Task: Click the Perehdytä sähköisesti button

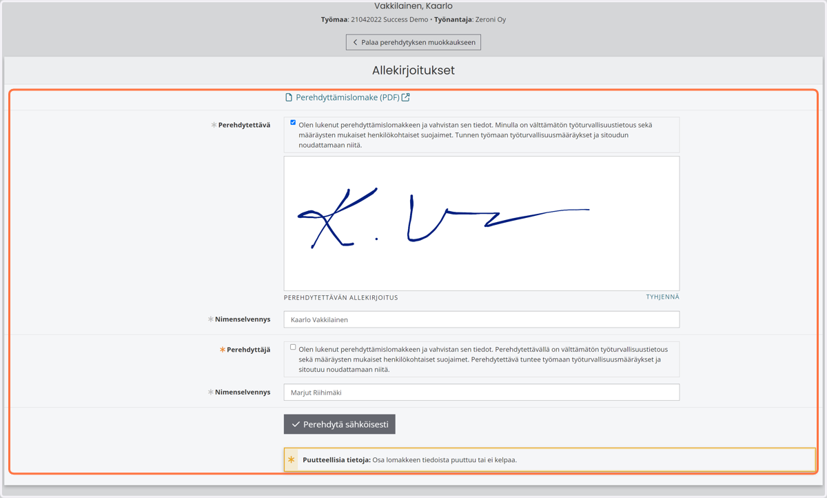Action: pyautogui.click(x=340, y=424)
